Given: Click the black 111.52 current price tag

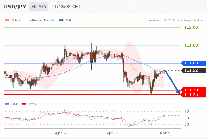Looking at the screenshot, I should point(193,70).
